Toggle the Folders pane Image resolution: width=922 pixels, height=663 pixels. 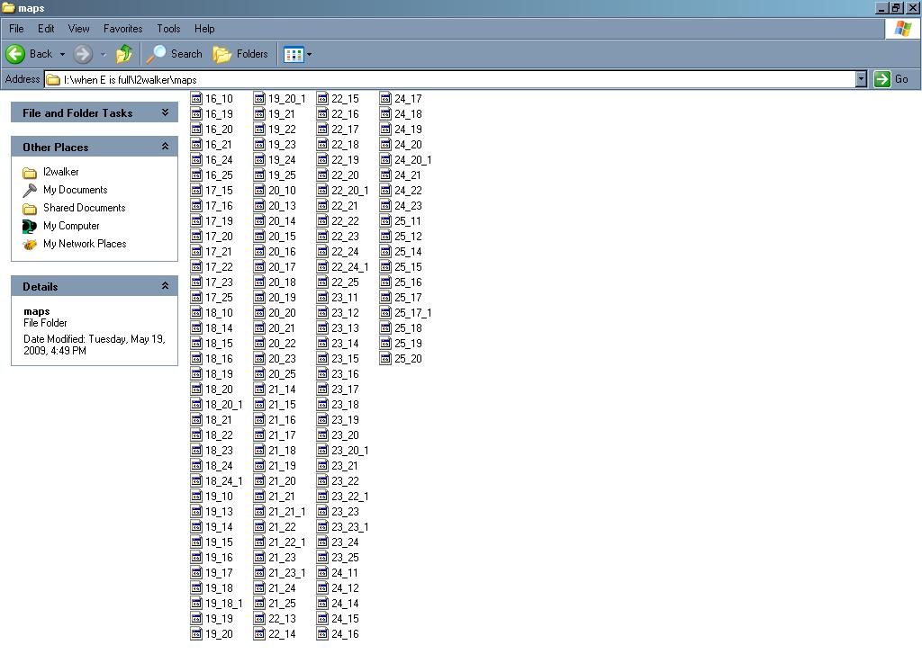click(x=240, y=54)
